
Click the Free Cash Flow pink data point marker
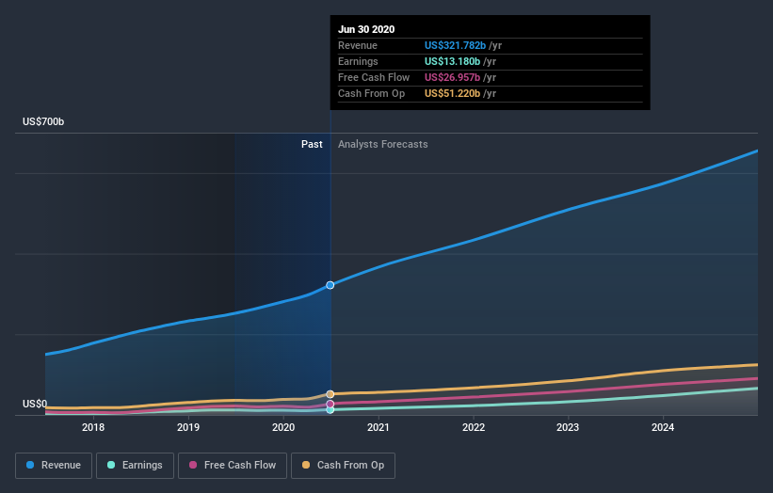pyautogui.click(x=330, y=404)
